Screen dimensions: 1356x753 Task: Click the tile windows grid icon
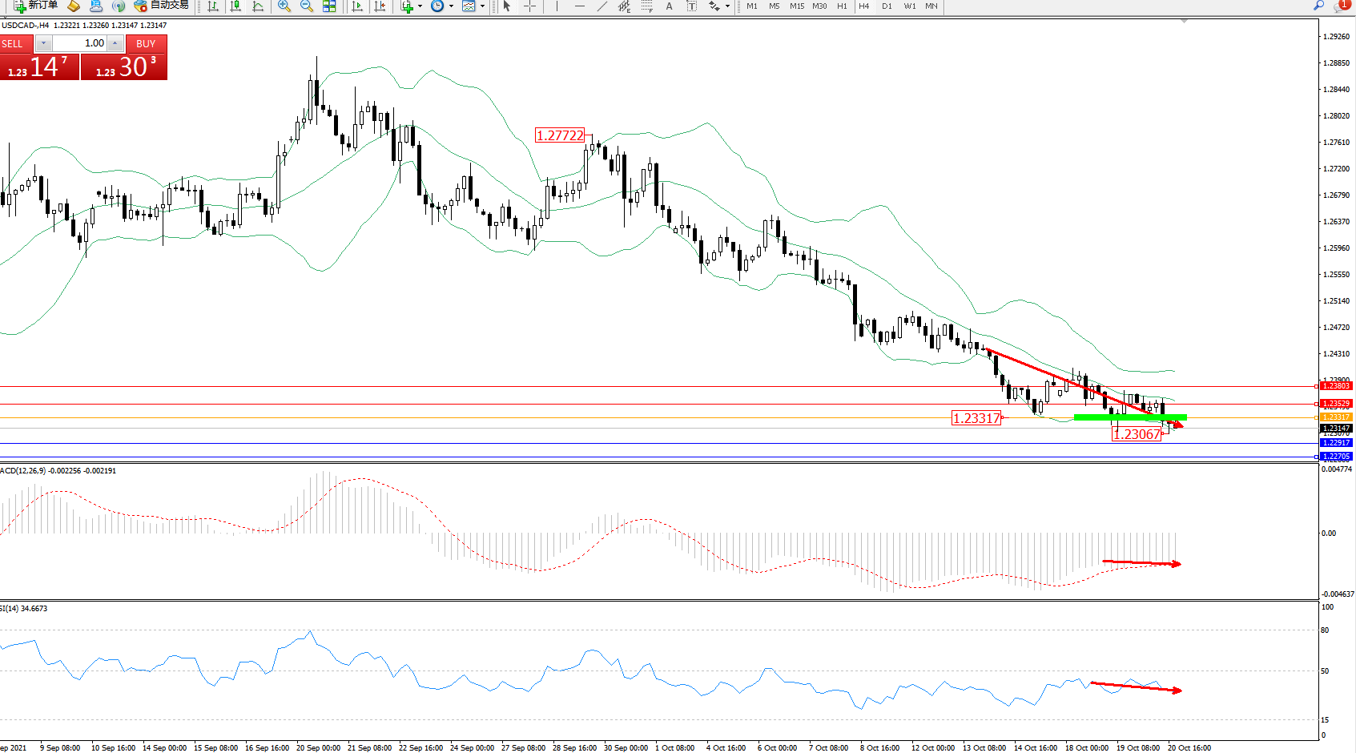point(329,6)
